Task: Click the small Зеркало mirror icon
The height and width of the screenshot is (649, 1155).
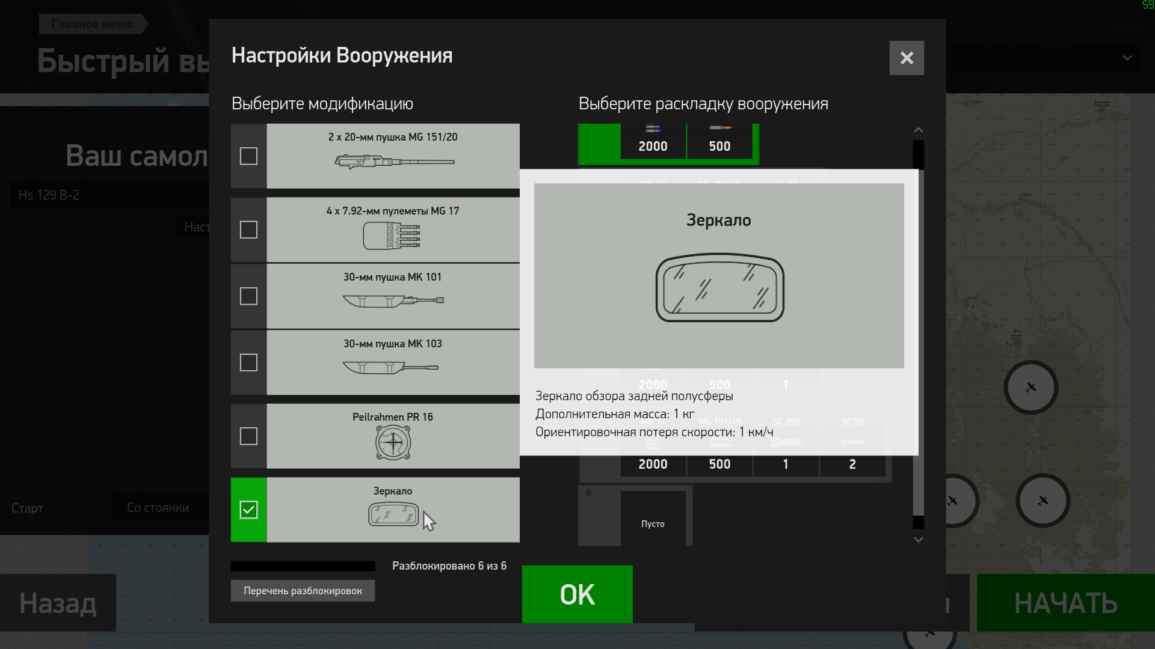Action: 393,514
